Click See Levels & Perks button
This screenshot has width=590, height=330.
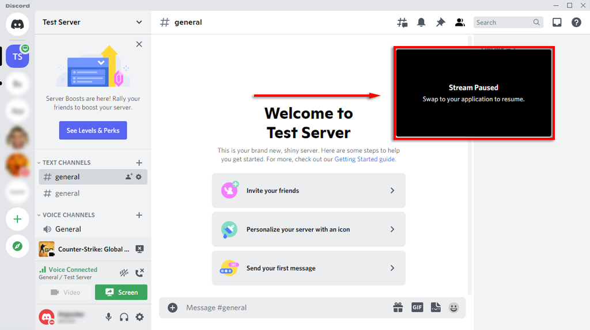point(93,130)
